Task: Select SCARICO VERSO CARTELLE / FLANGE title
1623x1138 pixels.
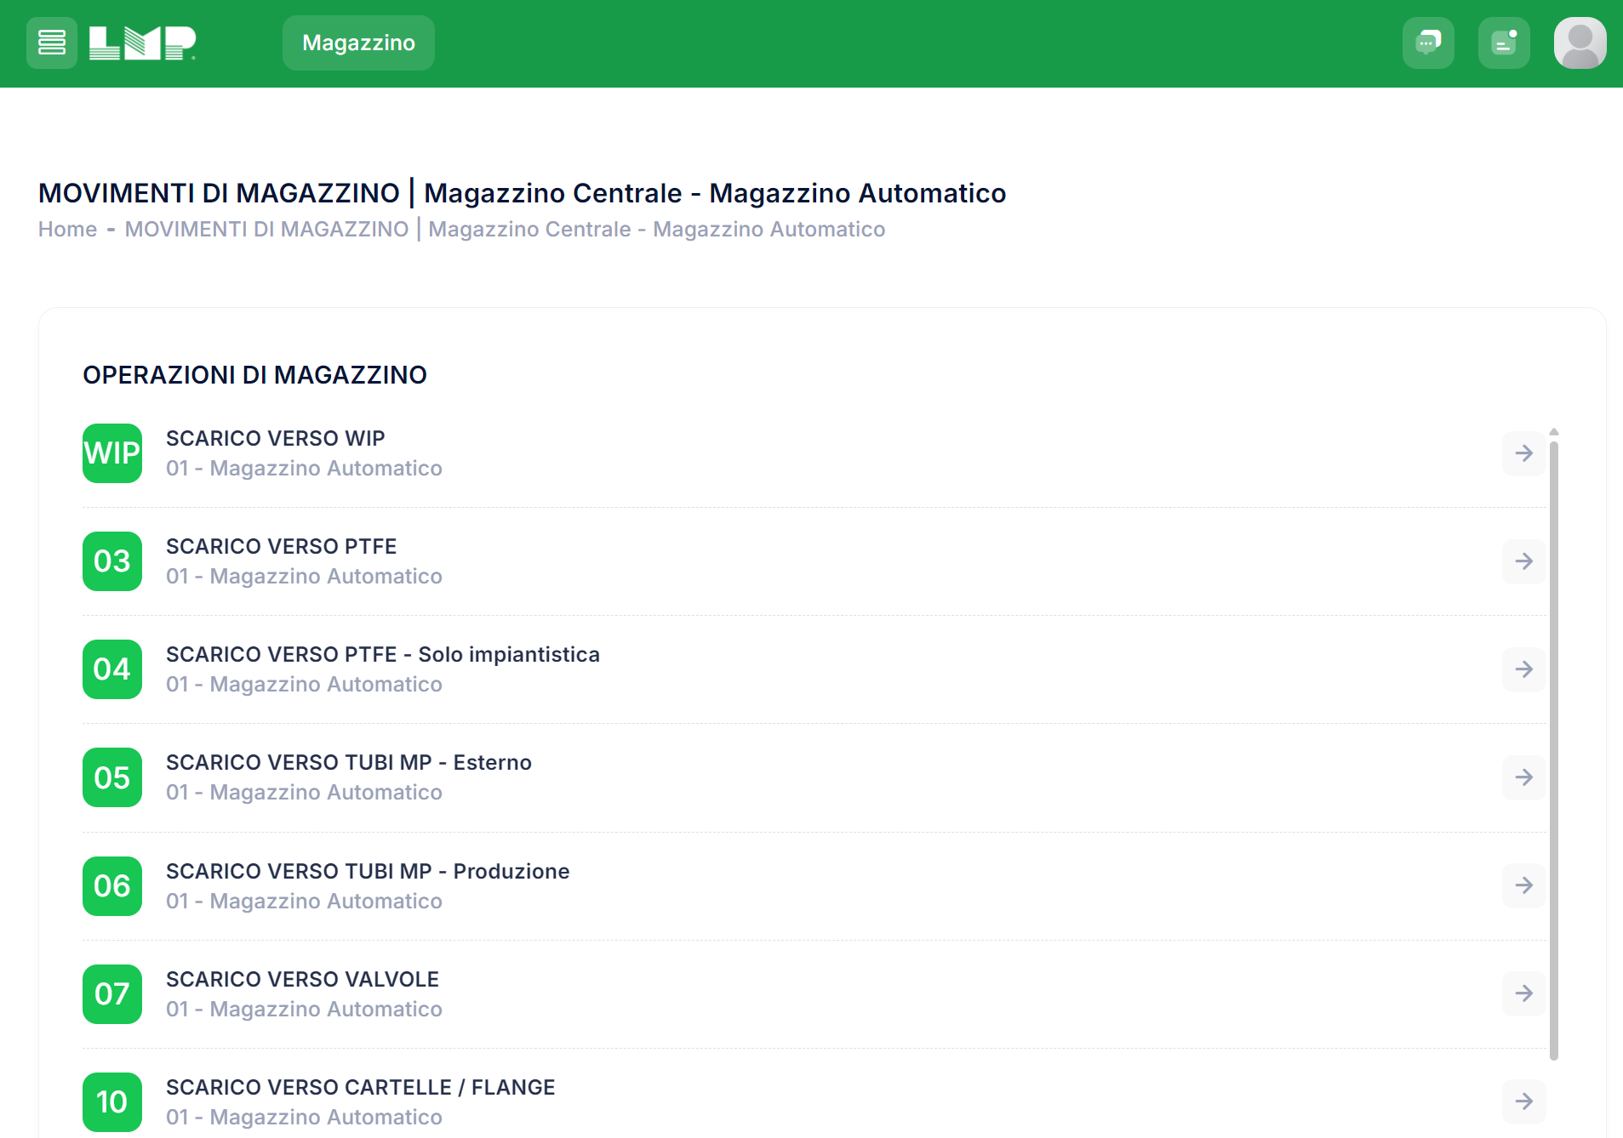Action: (x=360, y=1087)
